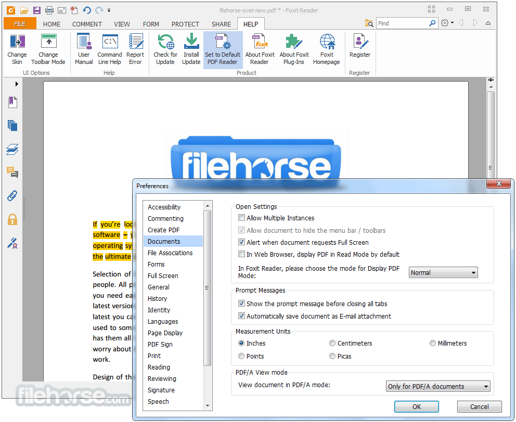Enable Allow Multiple Instances
This screenshot has height=422, width=516.
coord(241,217)
